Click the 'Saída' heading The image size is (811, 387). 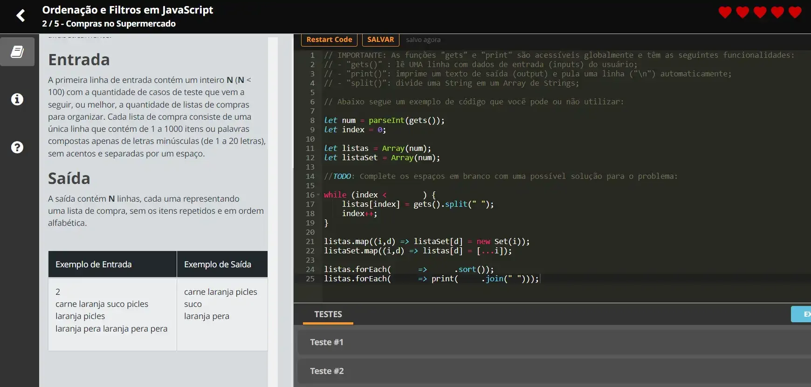click(x=69, y=178)
